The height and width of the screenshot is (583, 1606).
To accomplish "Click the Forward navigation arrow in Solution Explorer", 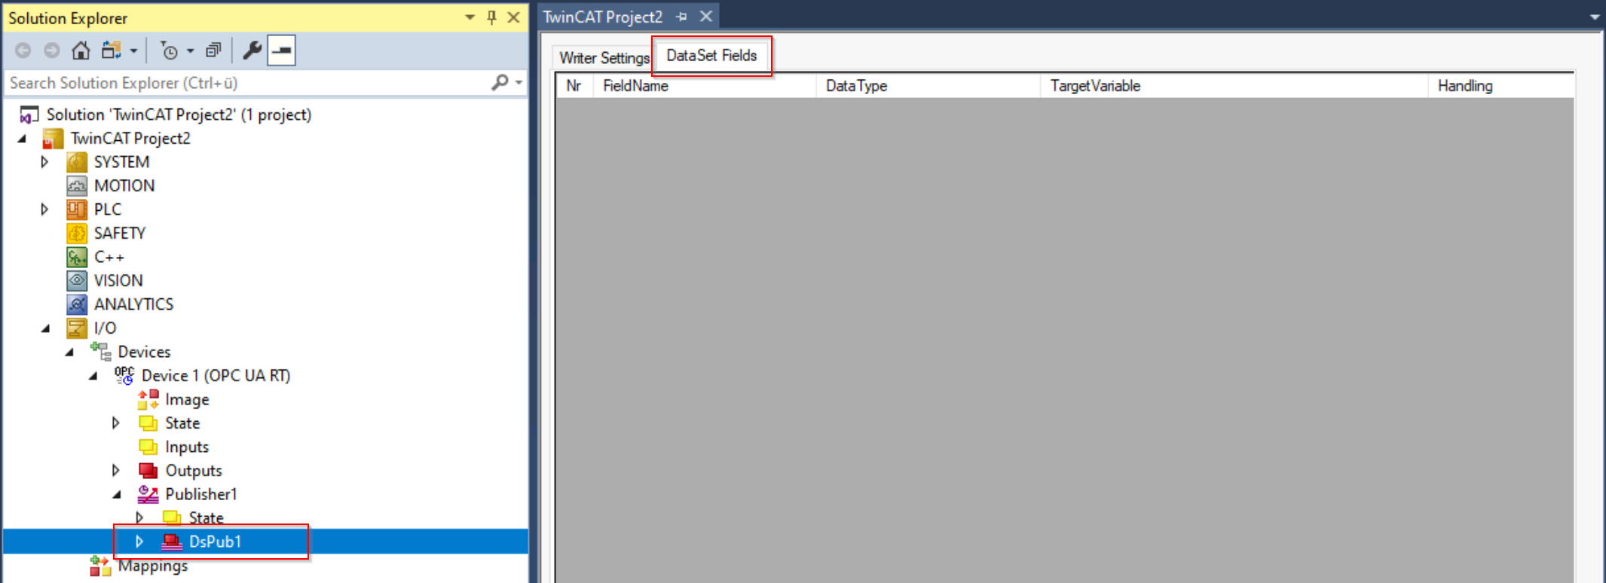I will coord(52,50).
